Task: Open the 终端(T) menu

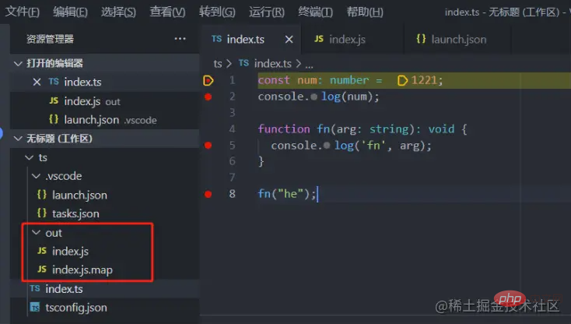Action: (315, 12)
